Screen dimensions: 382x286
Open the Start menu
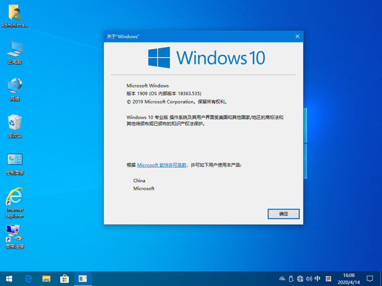(9, 278)
